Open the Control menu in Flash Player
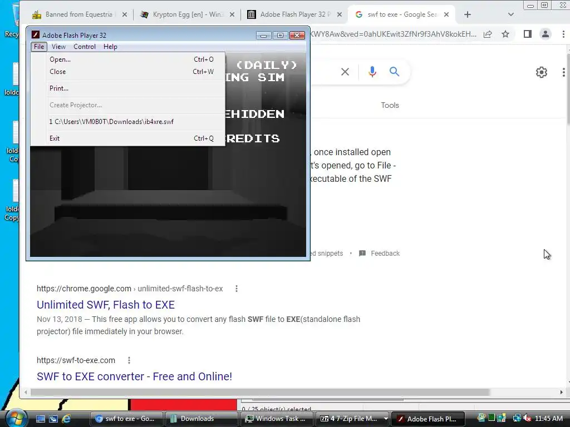The width and height of the screenshot is (570, 427). point(85,47)
